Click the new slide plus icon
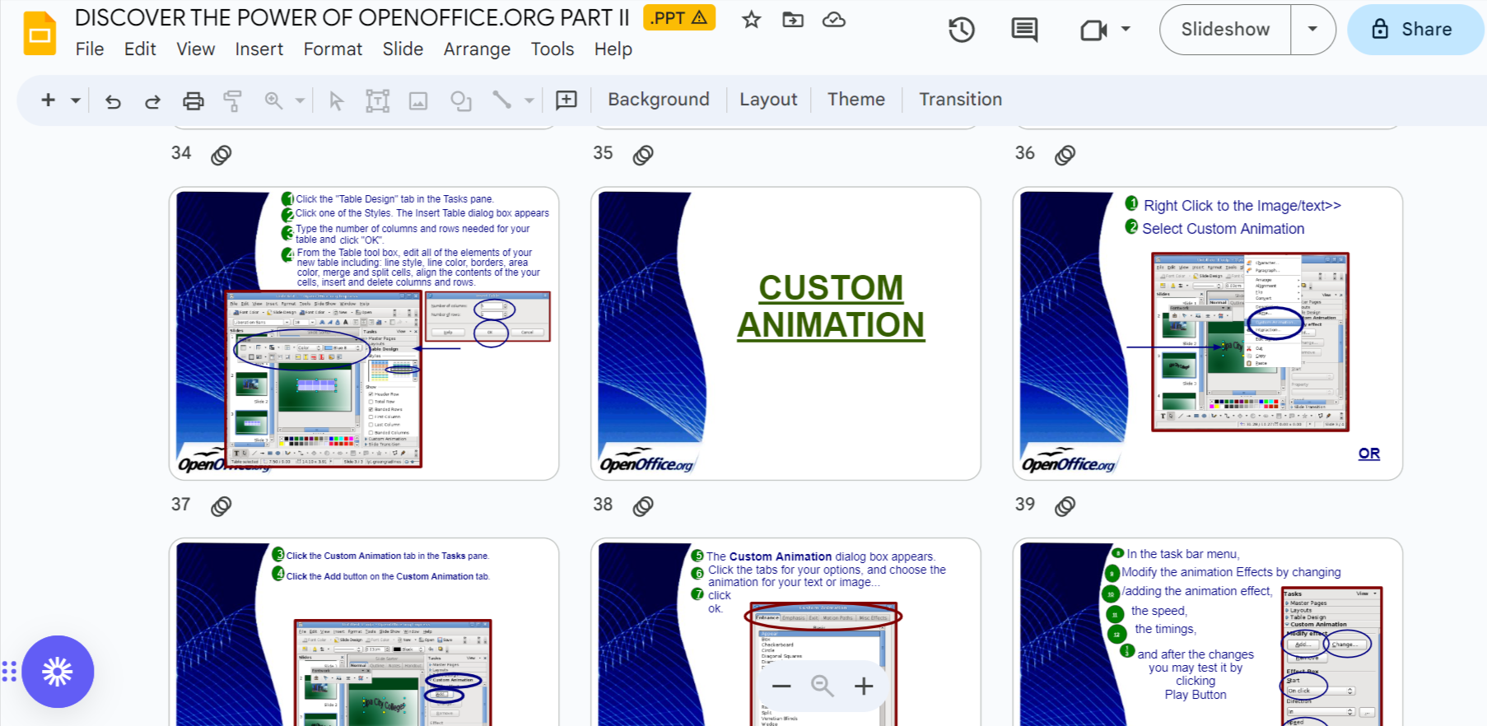 click(x=49, y=100)
